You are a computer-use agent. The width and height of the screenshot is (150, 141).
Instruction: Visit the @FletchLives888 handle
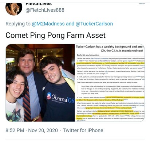click(x=45, y=10)
